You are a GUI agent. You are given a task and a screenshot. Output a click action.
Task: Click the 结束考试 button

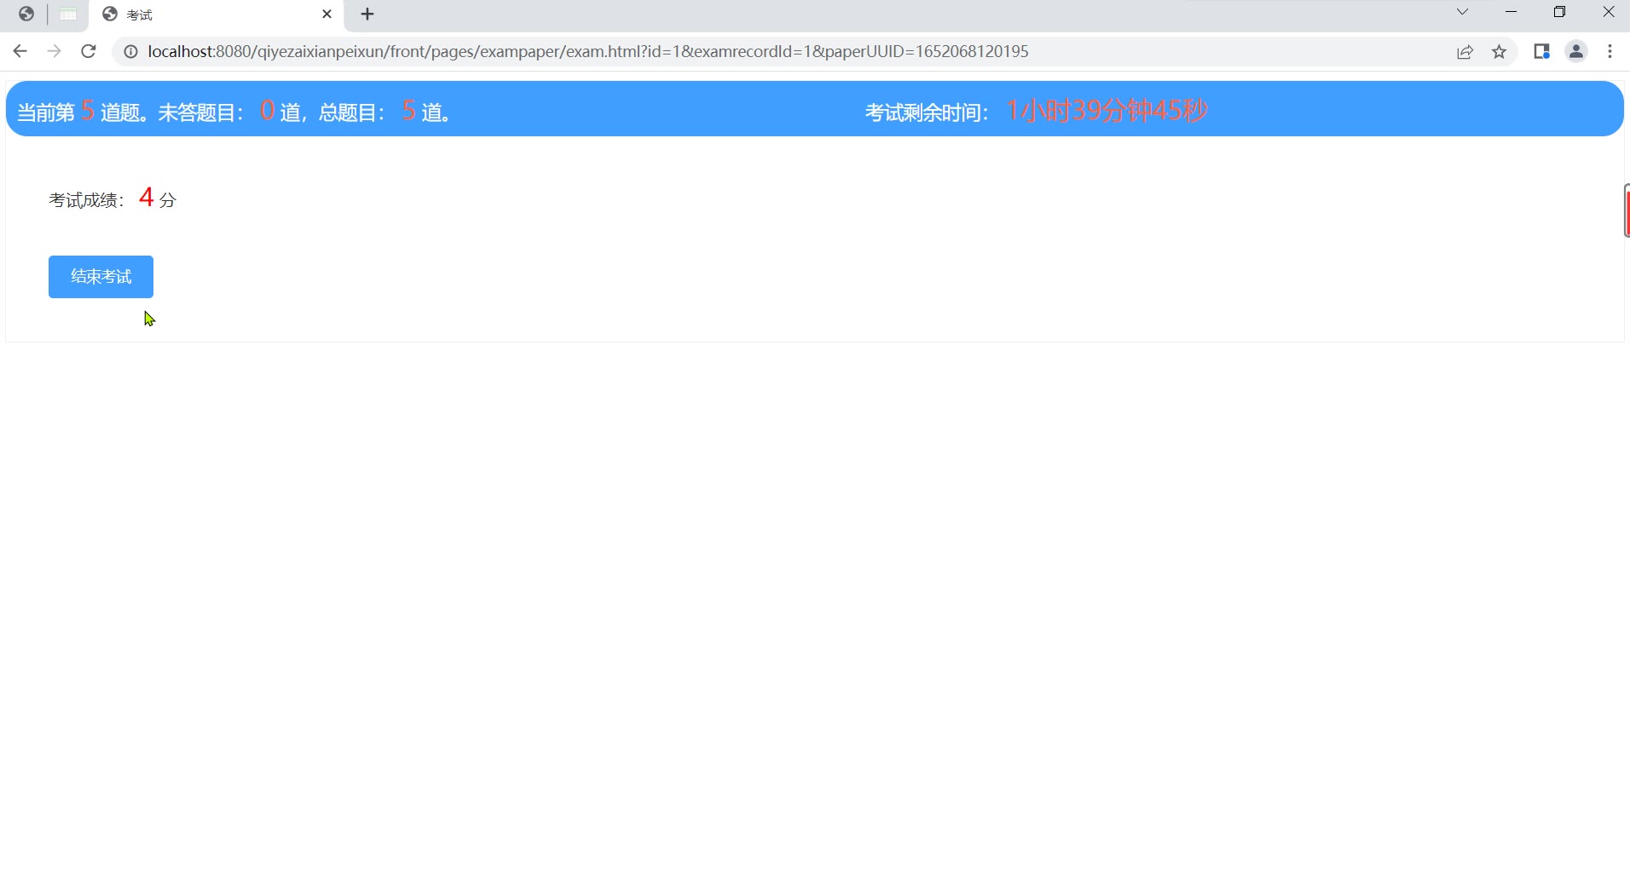tap(101, 277)
